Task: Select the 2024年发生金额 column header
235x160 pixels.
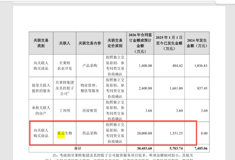Action: 197,43
